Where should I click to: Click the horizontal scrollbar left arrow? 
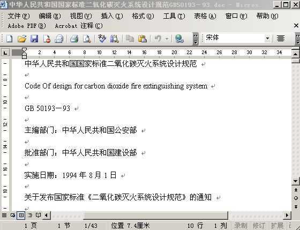tap(47, 215)
